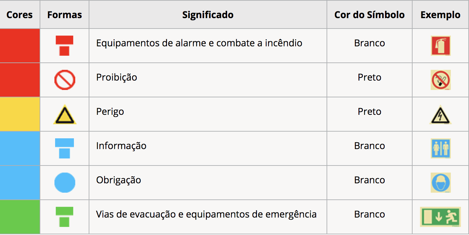Click the Exemplo column header
This screenshot has height=235, width=469.
point(440,15)
